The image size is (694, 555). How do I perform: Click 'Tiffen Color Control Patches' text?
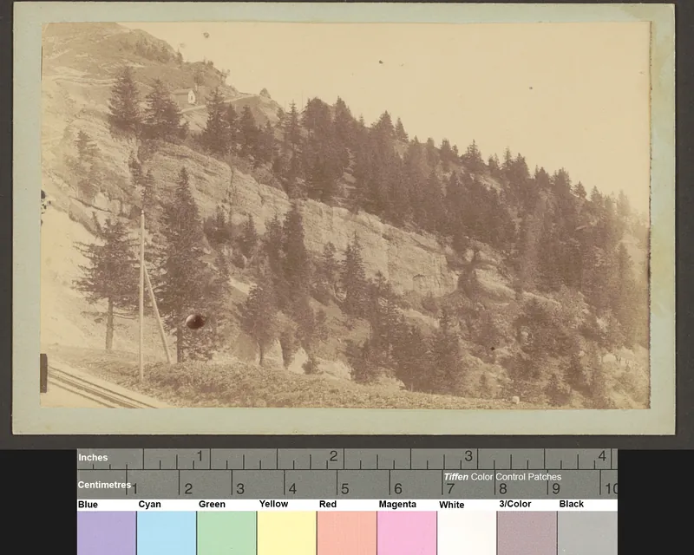point(502,477)
